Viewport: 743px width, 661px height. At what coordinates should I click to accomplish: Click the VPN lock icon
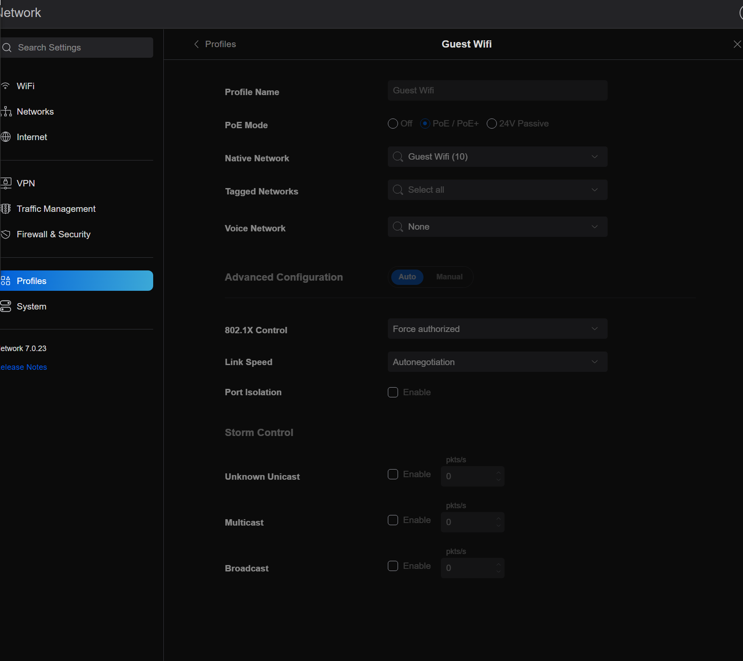pyautogui.click(x=6, y=183)
